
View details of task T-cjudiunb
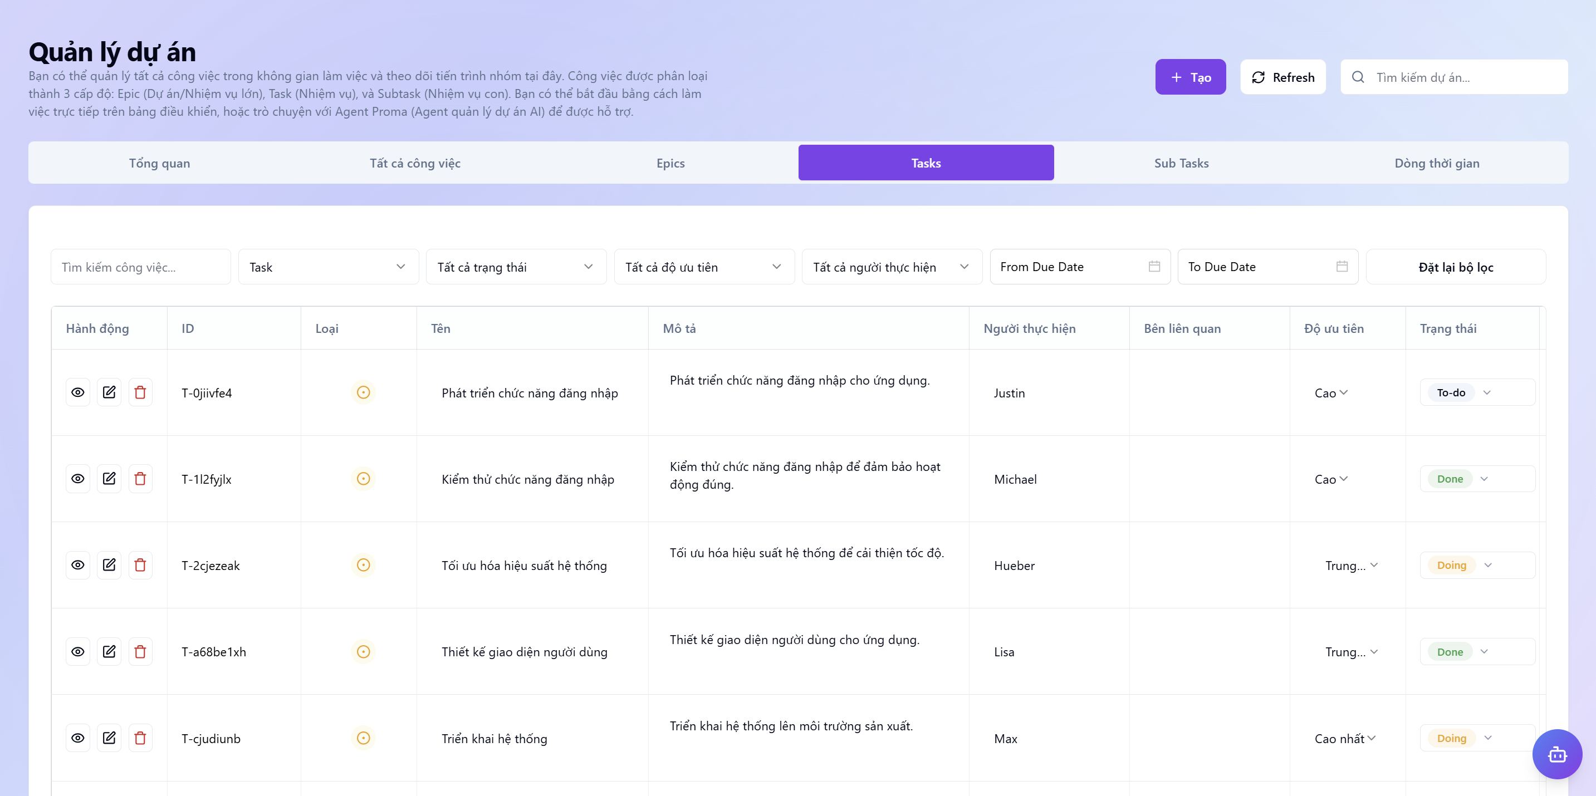pos(77,738)
